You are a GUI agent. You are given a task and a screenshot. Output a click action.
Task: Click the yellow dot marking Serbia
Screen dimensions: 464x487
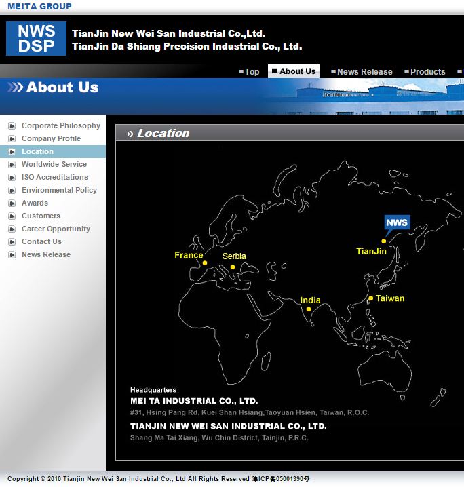pos(233,267)
